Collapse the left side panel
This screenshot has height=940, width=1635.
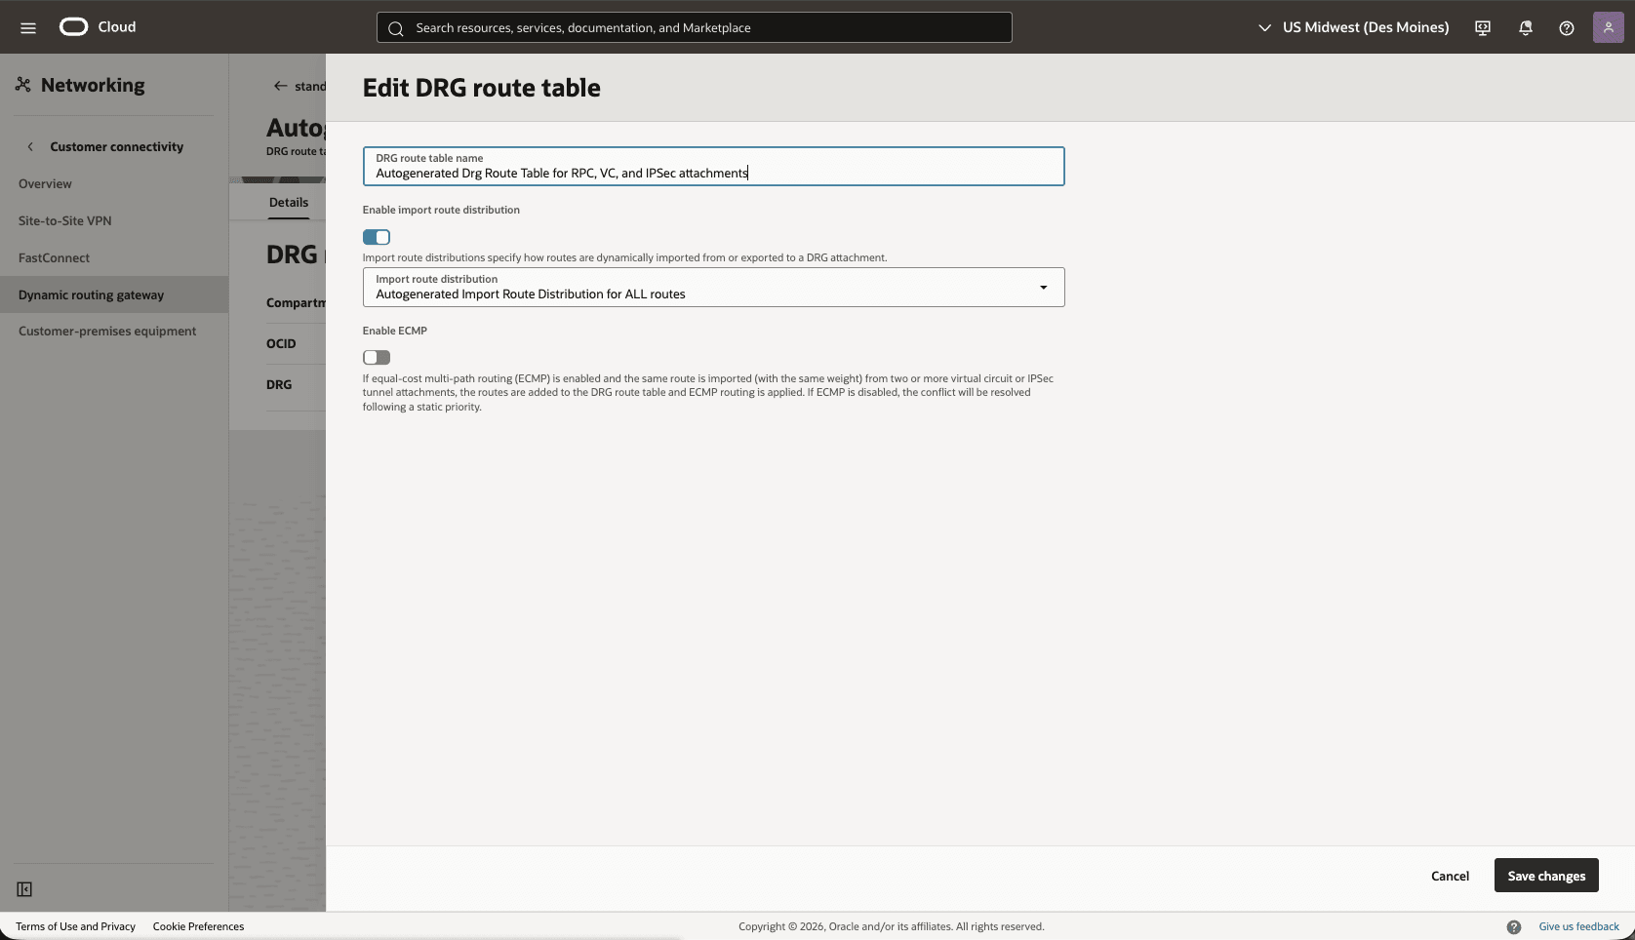coord(24,889)
